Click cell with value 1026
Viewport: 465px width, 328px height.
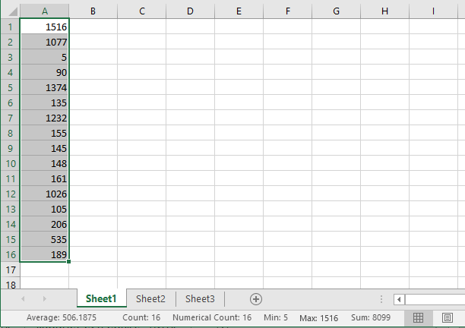point(45,194)
